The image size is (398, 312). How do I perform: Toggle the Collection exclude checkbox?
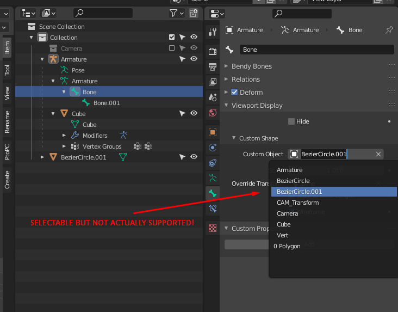pyautogui.click(x=172, y=37)
